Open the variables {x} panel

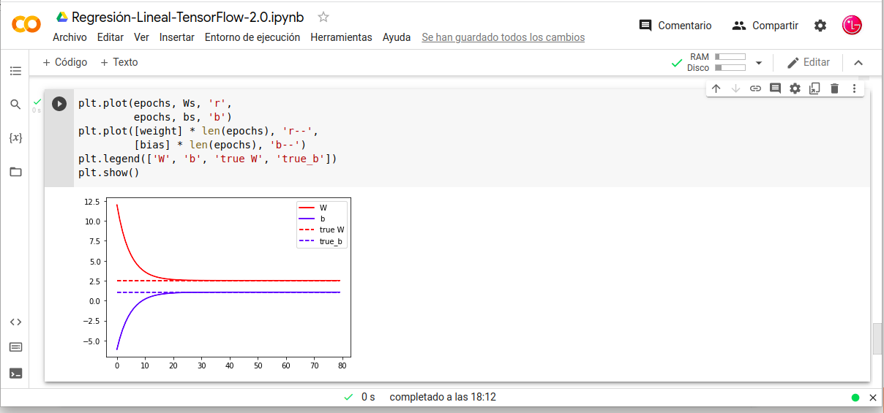click(15, 137)
